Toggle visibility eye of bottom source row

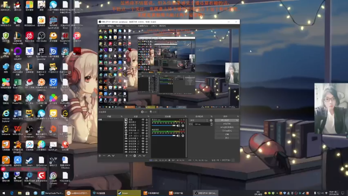(143, 152)
